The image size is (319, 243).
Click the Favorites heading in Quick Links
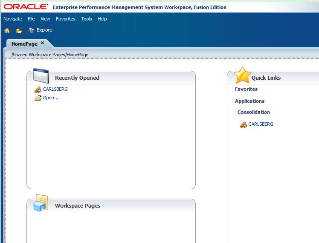coord(246,89)
